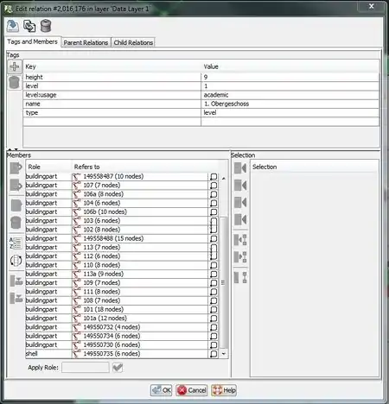Image resolution: width=389 pixels, height=404 pixels.
Task: Click the sort members A-Z icon
Action: (16, 243)
